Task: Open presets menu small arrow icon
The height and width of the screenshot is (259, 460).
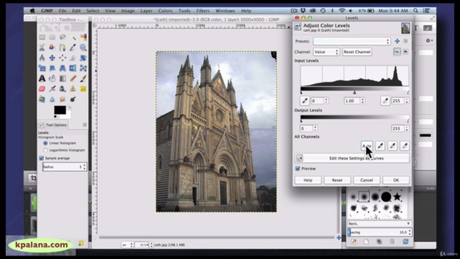Action: click(x=405, y=41)
